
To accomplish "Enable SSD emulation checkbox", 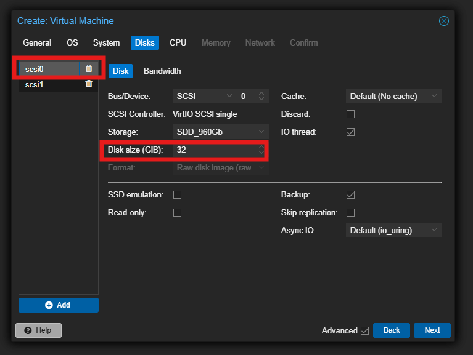I will (x=178, y=194).
